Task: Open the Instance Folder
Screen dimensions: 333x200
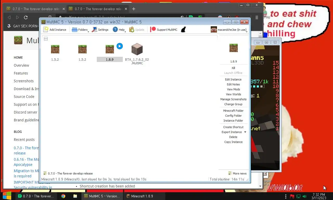Action: point(233,121)
